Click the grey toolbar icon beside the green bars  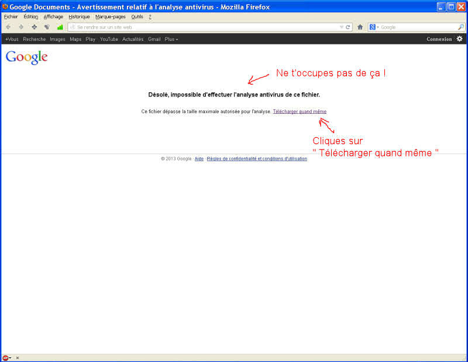point(47,27)
